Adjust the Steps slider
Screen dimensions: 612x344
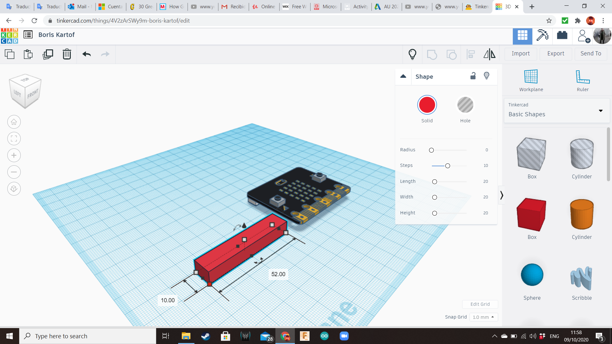(448, 166)
